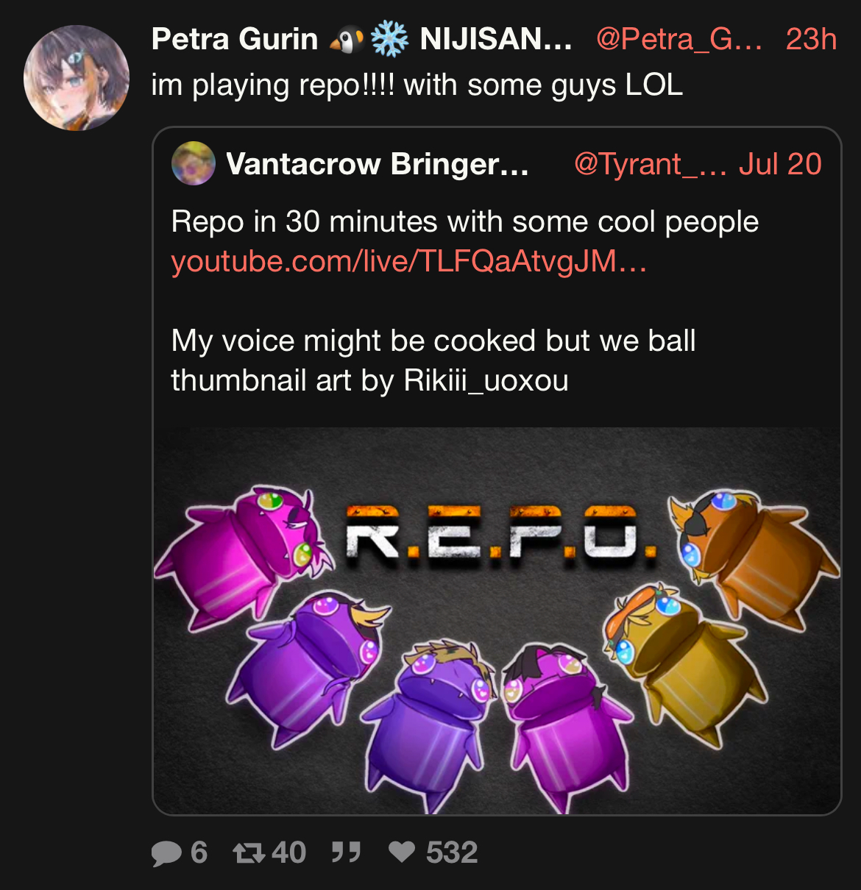The image size is (861, 890).
Task: Open the Petra Gurin display name
Action: [235, 39]
